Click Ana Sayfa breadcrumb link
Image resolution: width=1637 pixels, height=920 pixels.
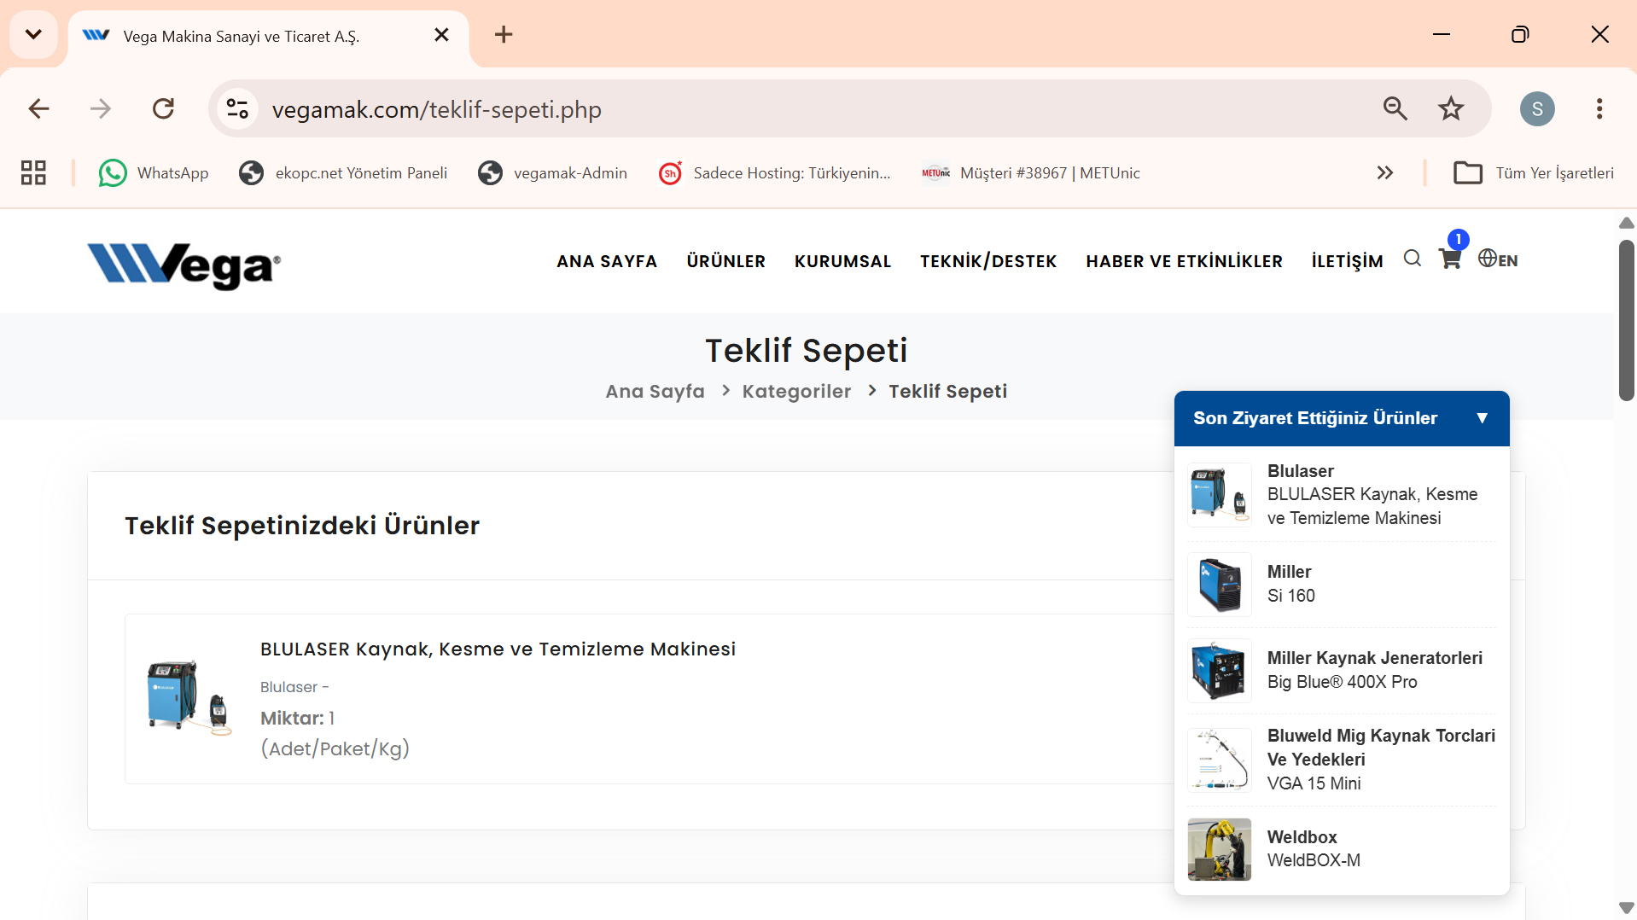(x=655, y=392)
